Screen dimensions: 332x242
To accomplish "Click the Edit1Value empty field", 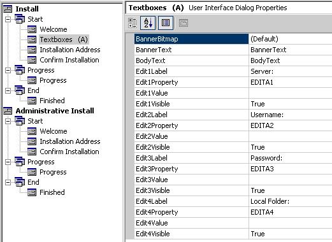I will click(x=291, y=93).
